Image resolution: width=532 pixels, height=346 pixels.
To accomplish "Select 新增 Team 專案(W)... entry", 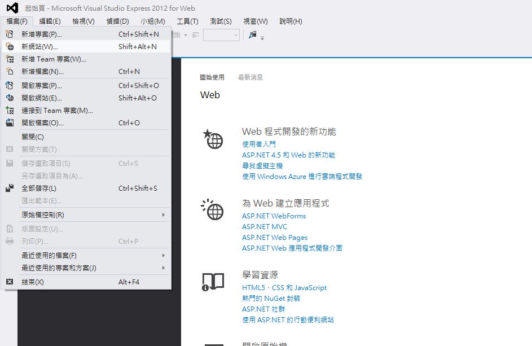I will pos(86,59).
